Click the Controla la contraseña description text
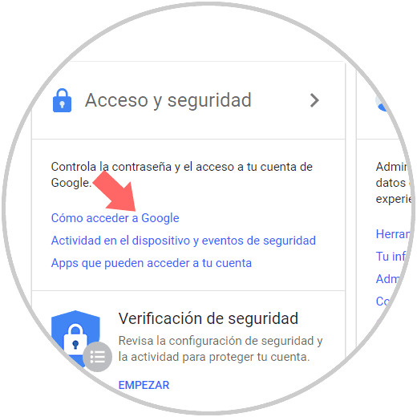Screen dimensions: 417x417 click(182, 175)
